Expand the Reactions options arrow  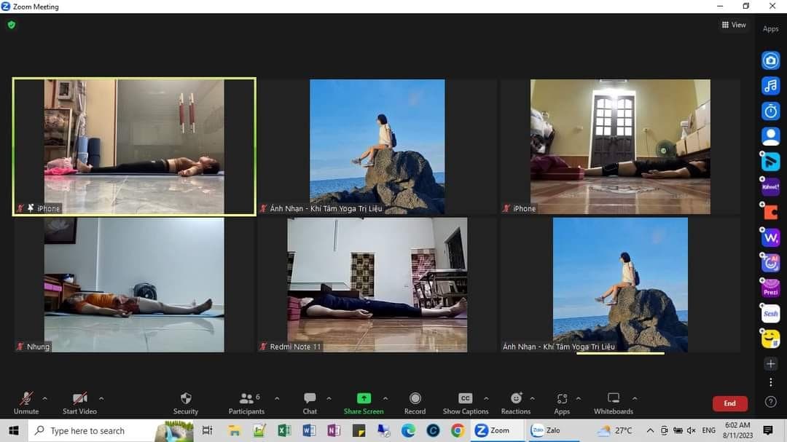(x=532, y=398)
